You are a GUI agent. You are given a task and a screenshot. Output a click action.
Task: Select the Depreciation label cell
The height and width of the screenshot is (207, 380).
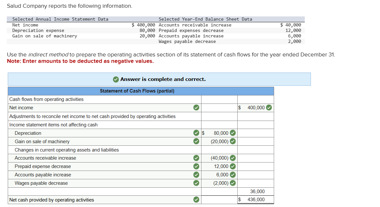coord(105,133)
